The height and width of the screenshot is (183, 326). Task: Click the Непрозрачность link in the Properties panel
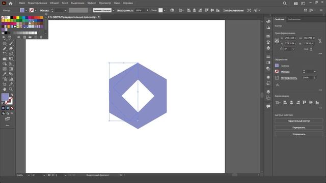pyautogui.click(x=289, y=78)
